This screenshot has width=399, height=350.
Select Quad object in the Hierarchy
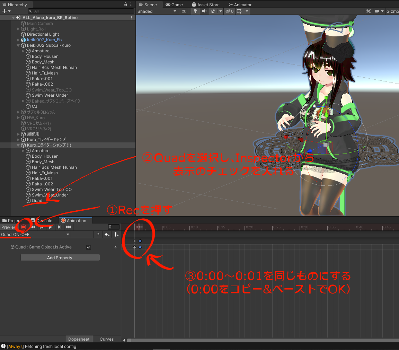[37, 201]
